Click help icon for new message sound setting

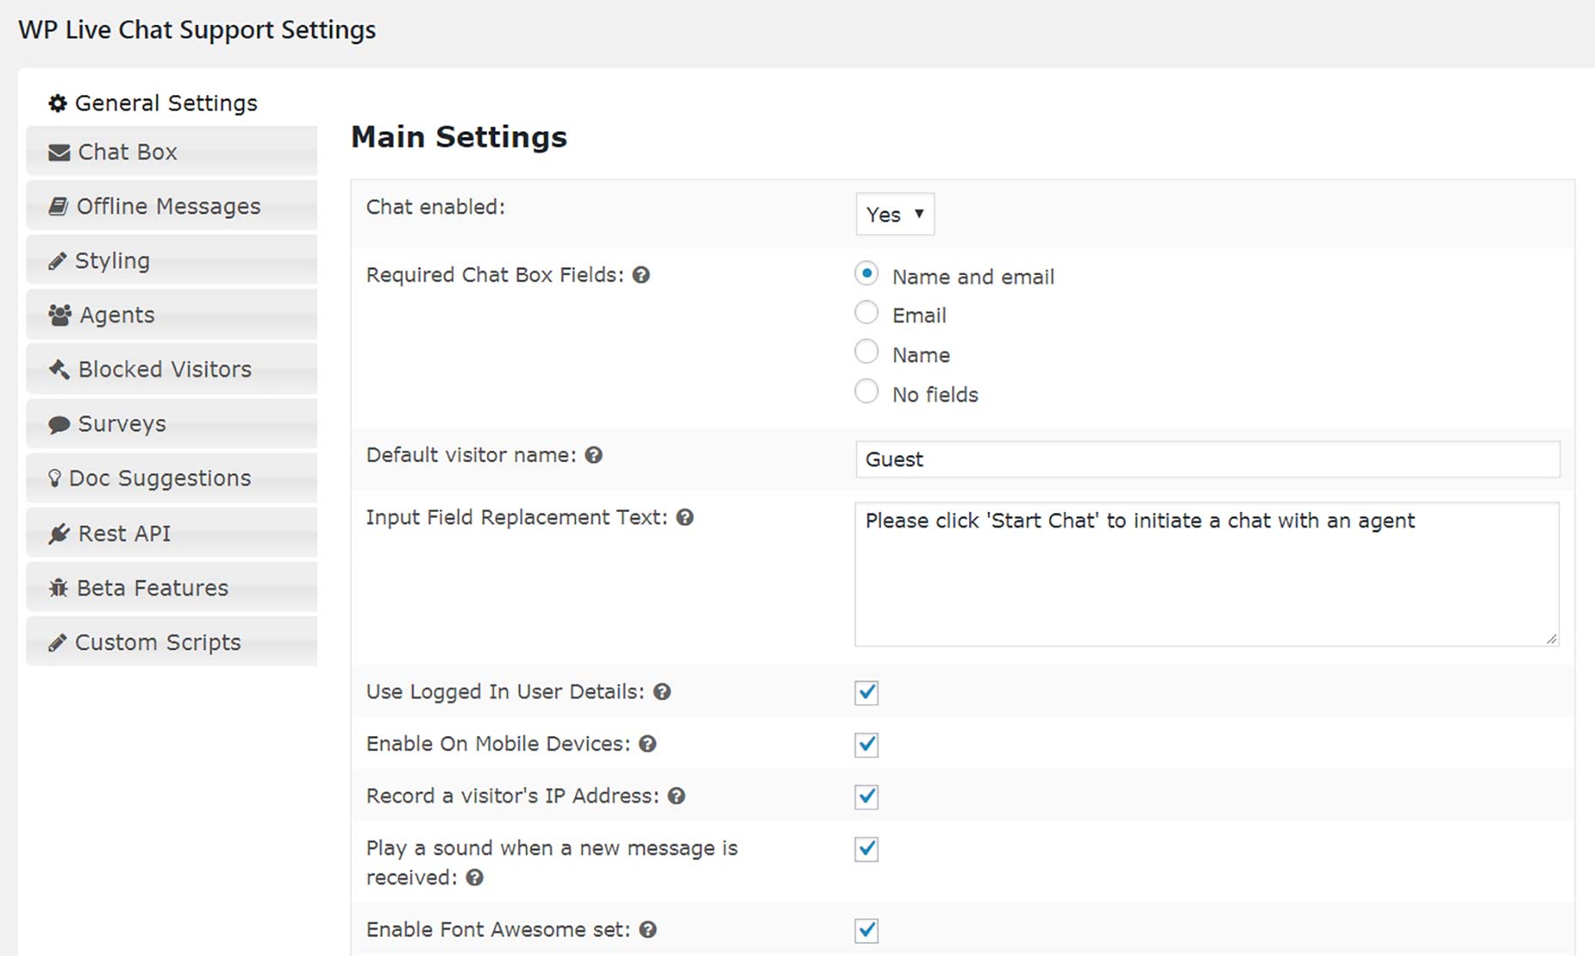(475, 878)
